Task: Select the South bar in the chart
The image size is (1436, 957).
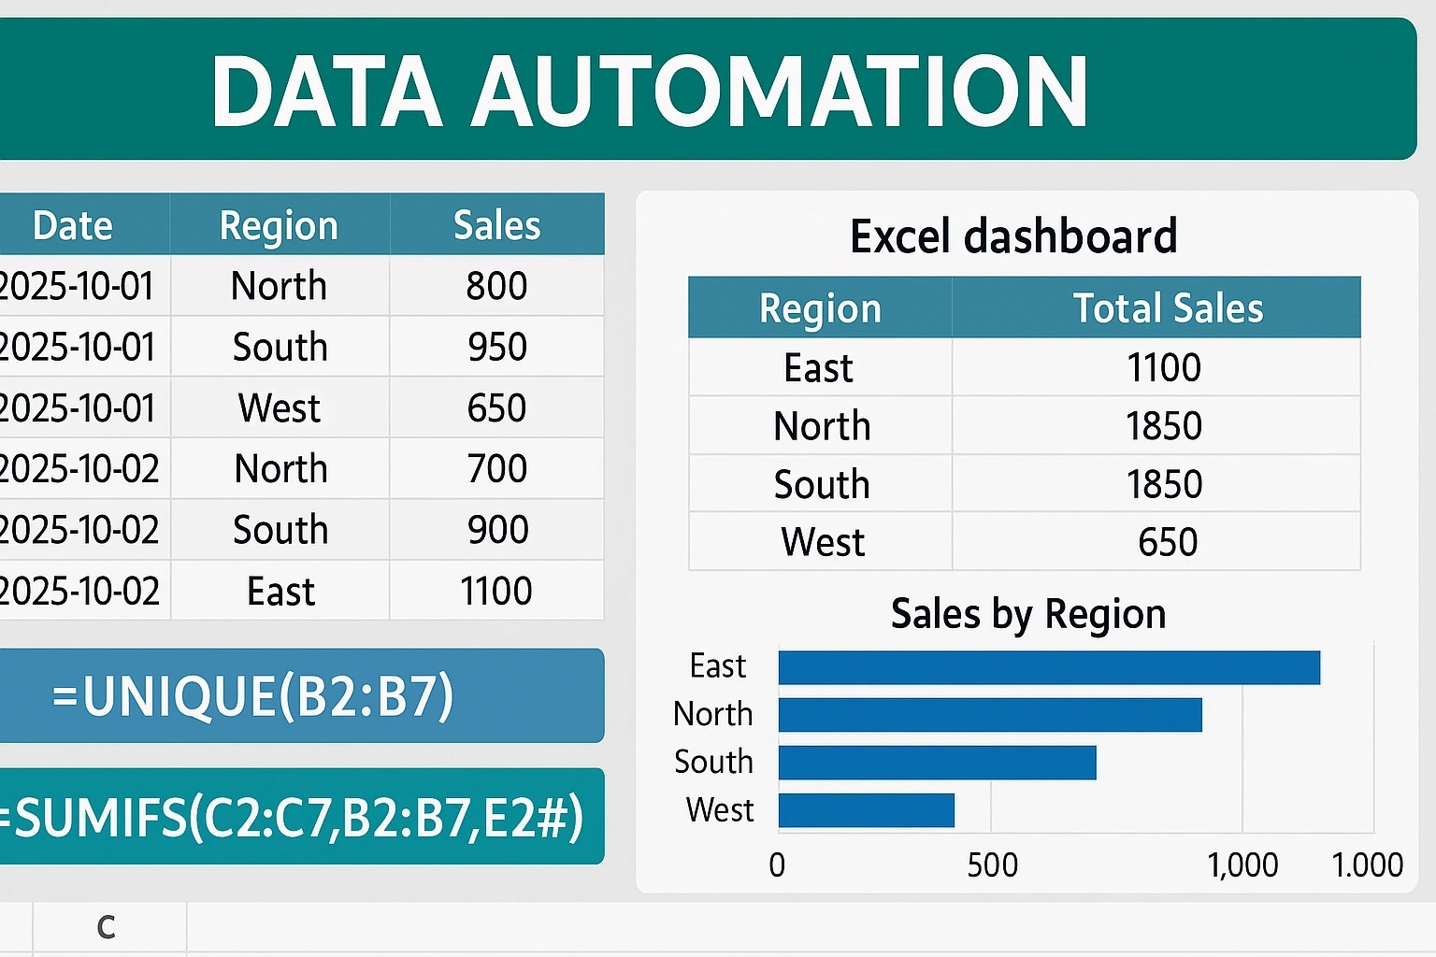Action: 937,763
